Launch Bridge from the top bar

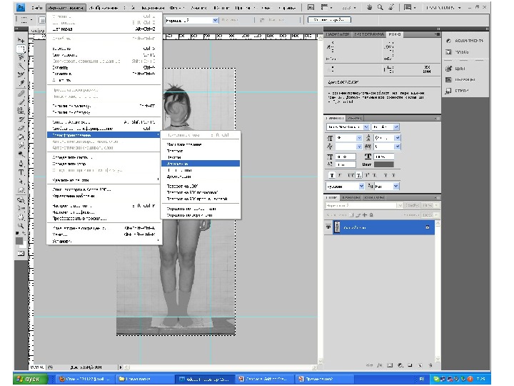coord(311,7)
